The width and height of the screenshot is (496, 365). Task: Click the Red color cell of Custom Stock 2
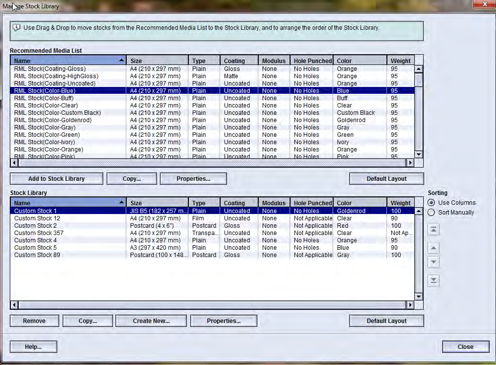pyautogui.click(x=360, y=226)
